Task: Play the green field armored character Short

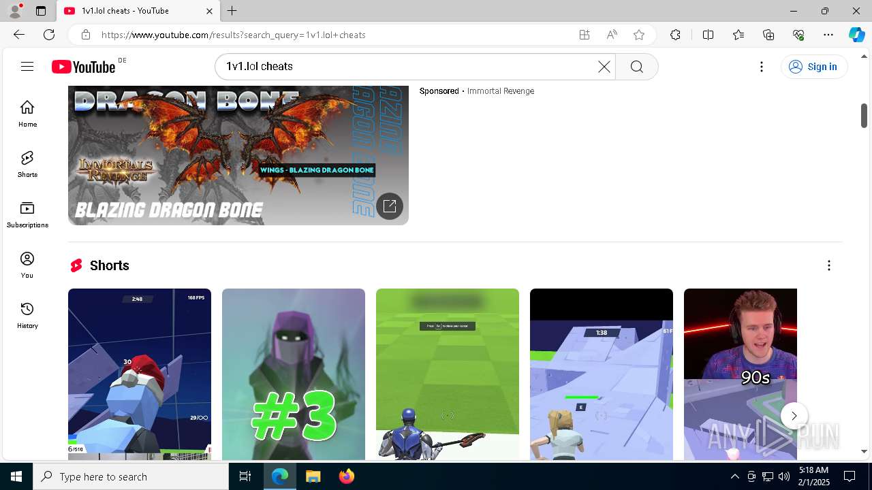Action: pyautogui.click(x=448, y=374)
